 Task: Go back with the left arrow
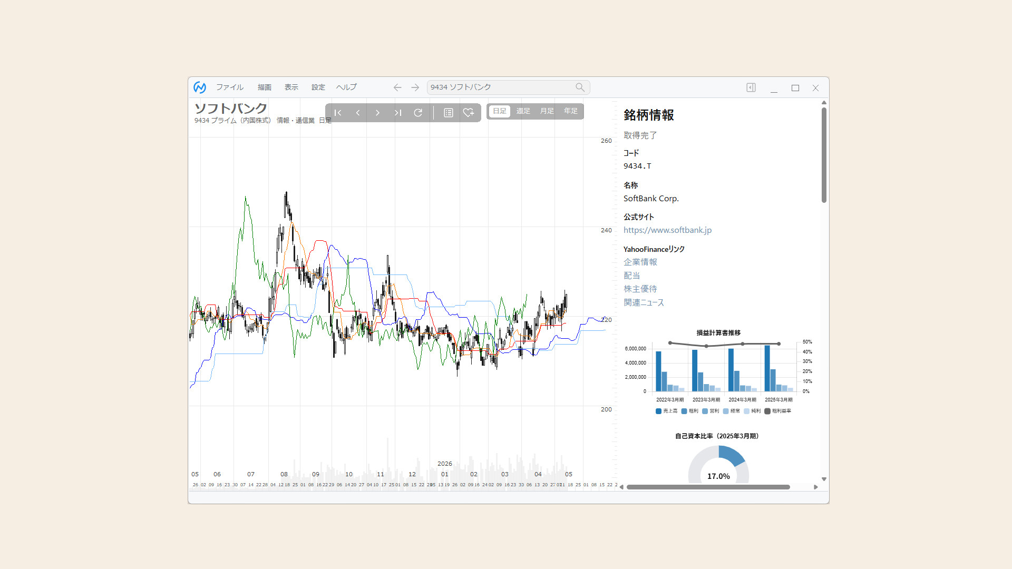coord(397,87)
